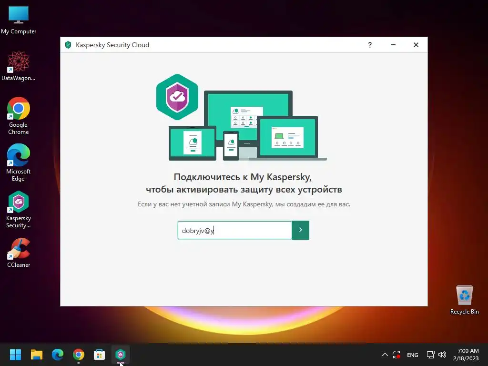Open My Computer desktop icon

tap(19, 19)
